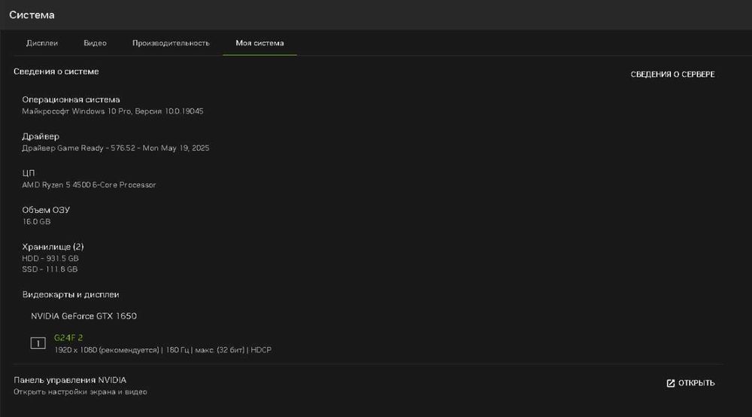This screenshot has width=752, height=417.
Task: Click the SSD - 111.8 GB entry
Action: [x=50, y=269]
